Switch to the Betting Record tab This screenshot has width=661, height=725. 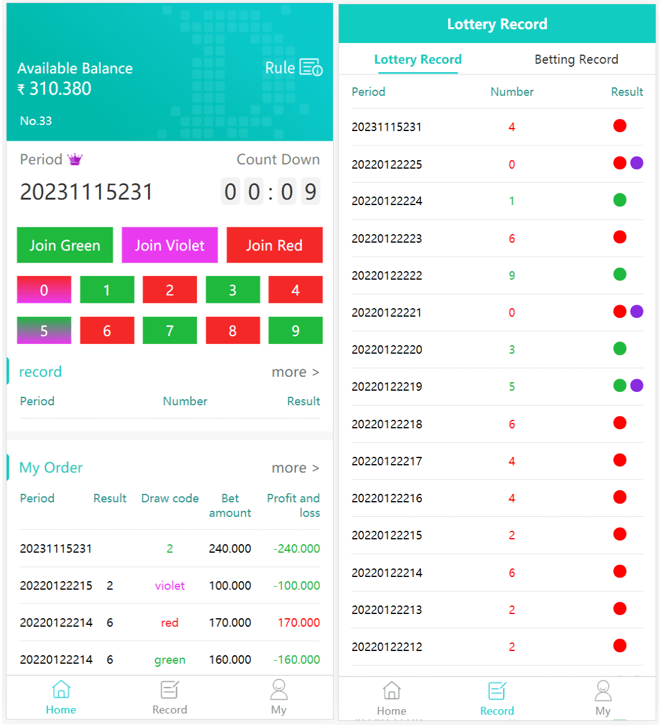pyautogui.click(x=576, y=59)
